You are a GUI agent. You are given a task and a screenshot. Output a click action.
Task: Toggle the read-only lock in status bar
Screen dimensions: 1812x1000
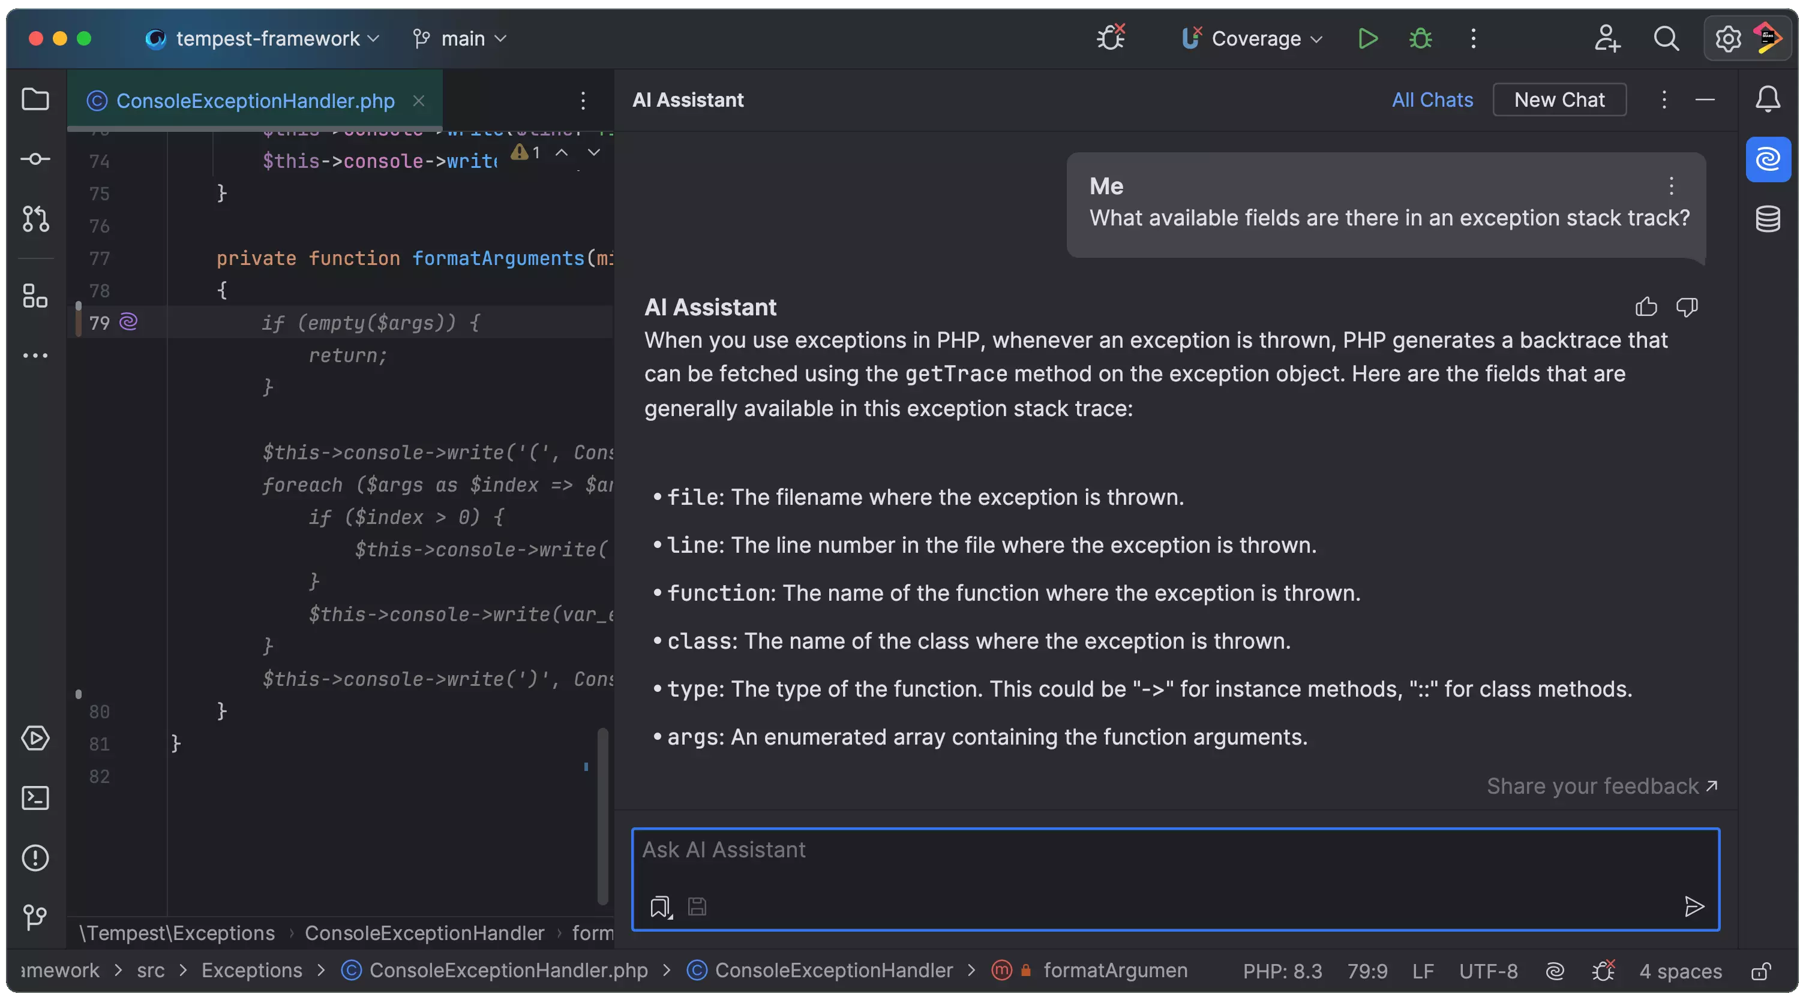(1760, 971)
